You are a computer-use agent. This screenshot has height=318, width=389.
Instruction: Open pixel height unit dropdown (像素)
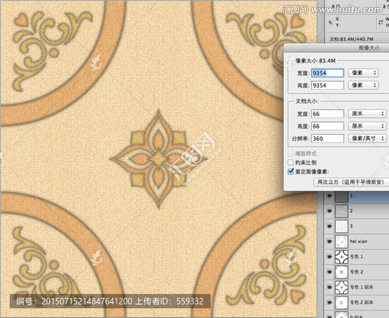tap(363, 85)
